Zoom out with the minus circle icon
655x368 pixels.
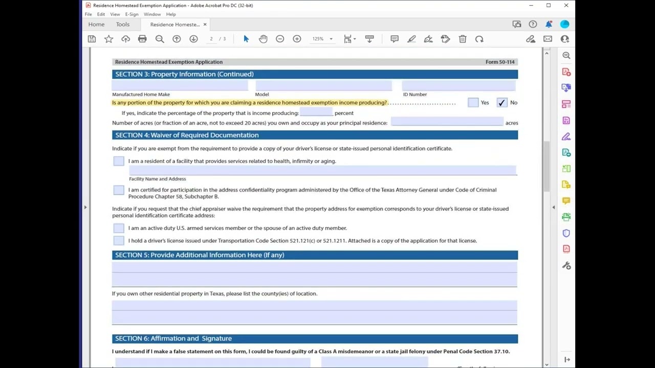click(280, 39)
